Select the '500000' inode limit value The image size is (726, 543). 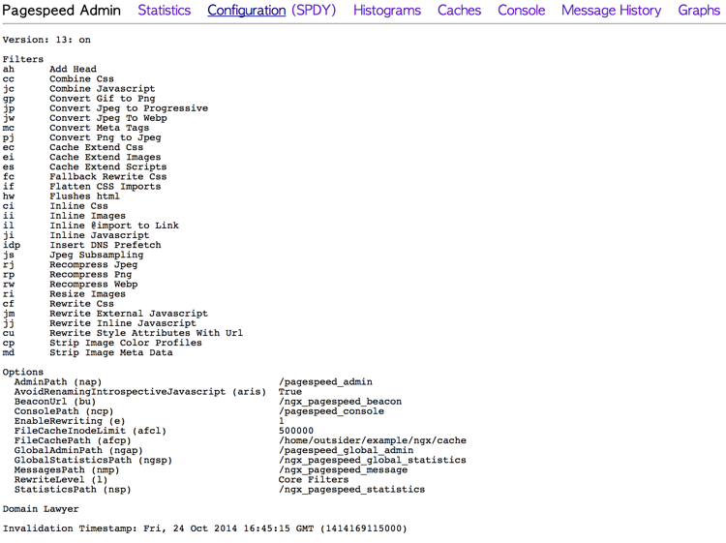296,431
